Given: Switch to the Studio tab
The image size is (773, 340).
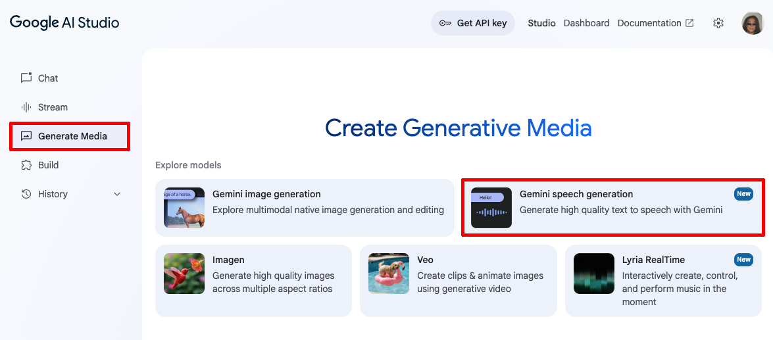Looking at the screenshot, I should (542, 23).
